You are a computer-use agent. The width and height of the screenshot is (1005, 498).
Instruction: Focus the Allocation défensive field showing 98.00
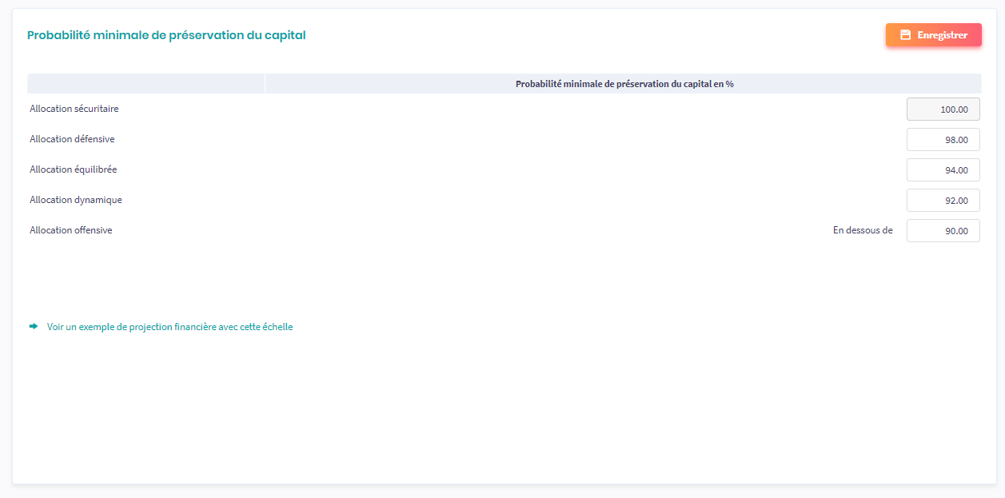coord(943,140)
